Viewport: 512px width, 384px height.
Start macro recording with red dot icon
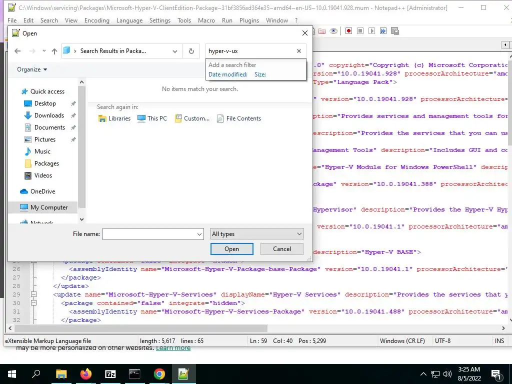(x=348, y=31)
